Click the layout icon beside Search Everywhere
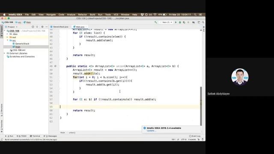Viewport: 274px width, 154px height. click(x=199, y=22)
